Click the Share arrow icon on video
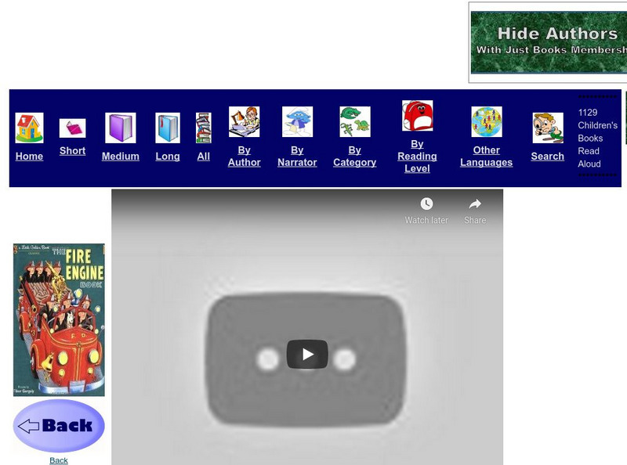This screenshot has width=627, height=465. (475, 204)
